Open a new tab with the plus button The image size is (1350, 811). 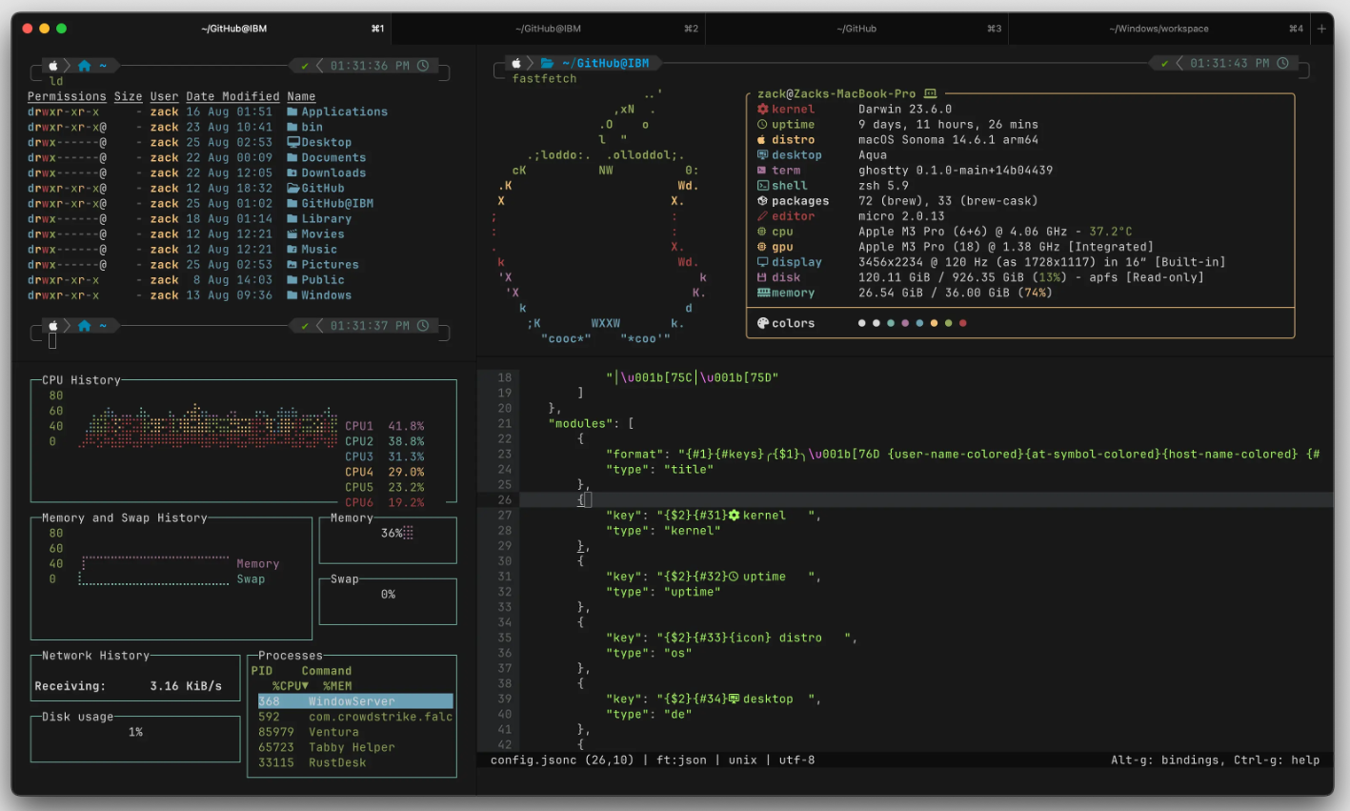1321,29
